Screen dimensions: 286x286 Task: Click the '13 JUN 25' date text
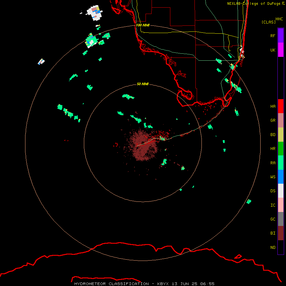185,284
